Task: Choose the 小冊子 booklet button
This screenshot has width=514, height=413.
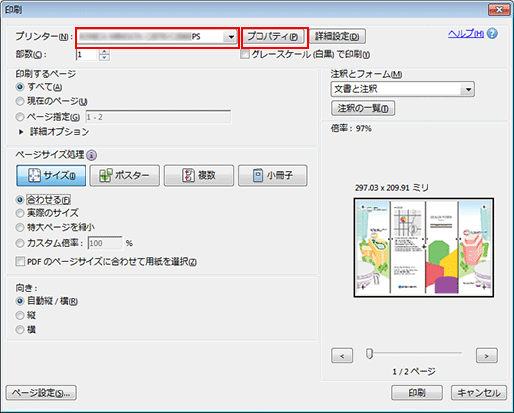Action: click(x=272, y=176)
